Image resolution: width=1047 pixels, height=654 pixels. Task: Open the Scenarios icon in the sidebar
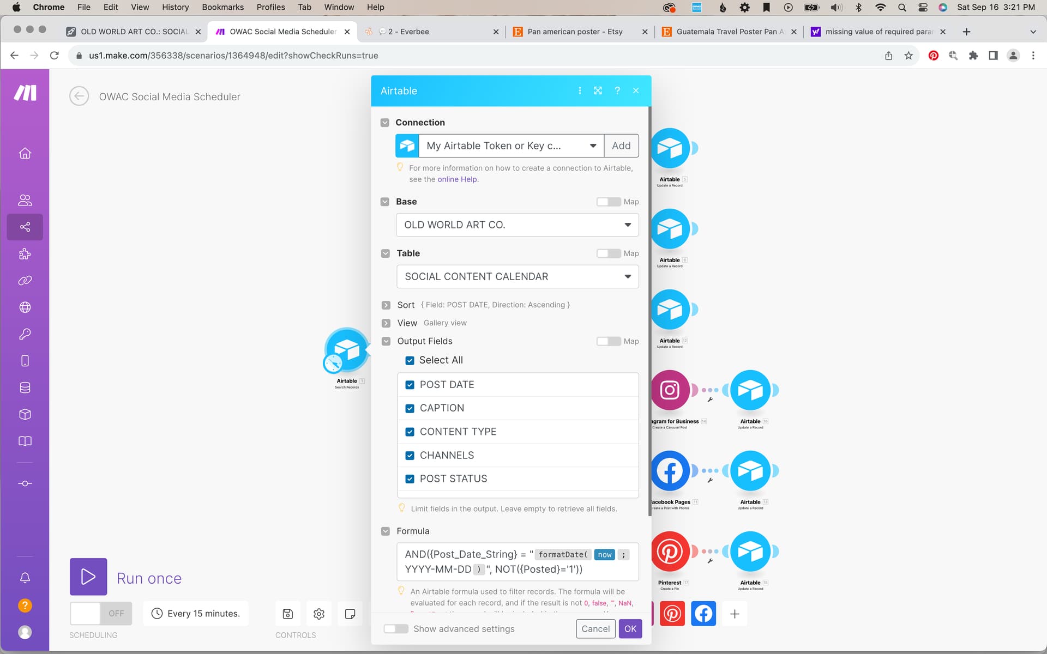tap(25, 227)
